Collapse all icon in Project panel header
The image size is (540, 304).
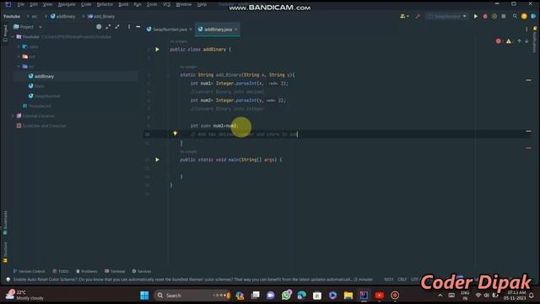117,26
